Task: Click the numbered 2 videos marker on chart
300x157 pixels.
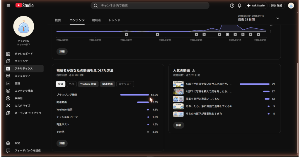Action: pyautogui.click(x=227, y=35)
